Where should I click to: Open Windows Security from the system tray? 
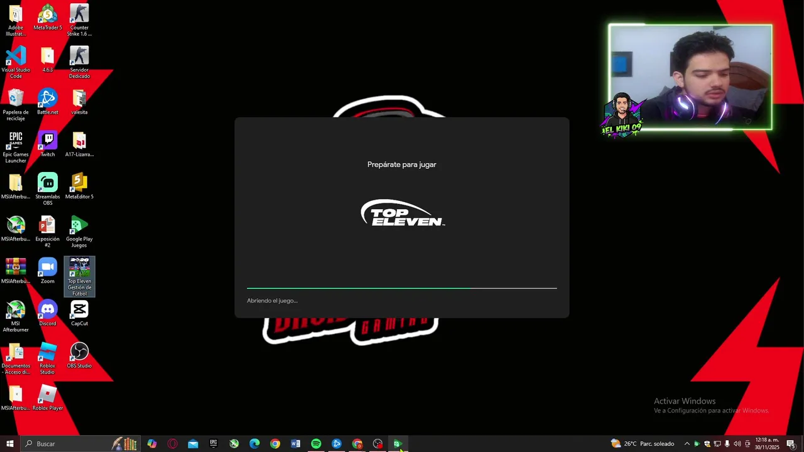[707, 444]
